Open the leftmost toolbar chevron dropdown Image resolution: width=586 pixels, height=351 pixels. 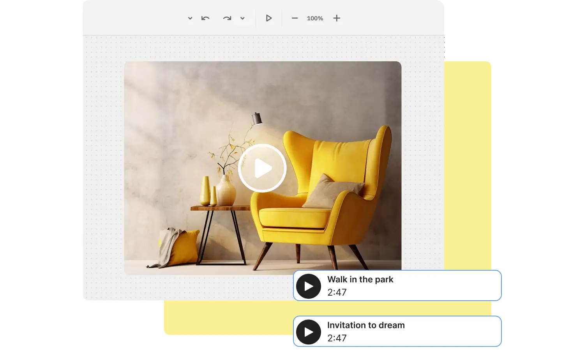[190, 18]
